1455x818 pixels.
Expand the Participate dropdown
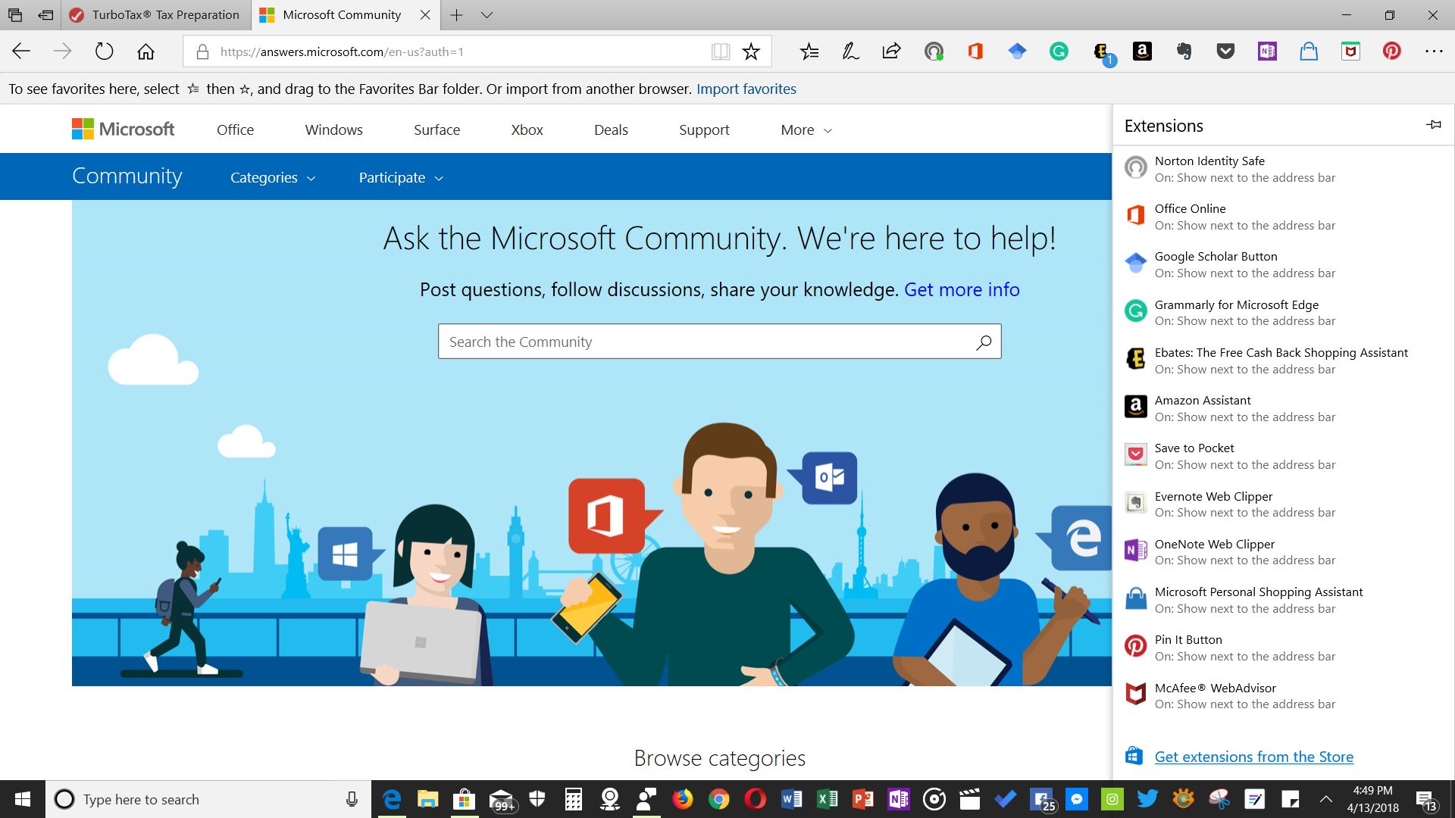401,178
